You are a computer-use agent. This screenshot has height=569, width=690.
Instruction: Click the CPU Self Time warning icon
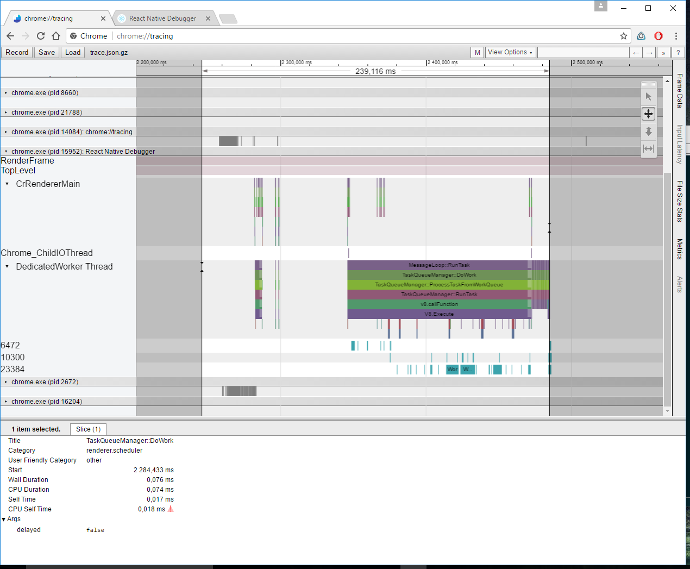pos(171,509)
